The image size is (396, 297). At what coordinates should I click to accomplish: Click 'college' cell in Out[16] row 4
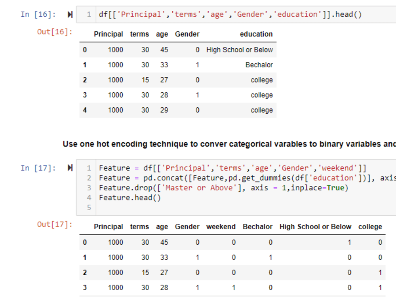[262, 110]
